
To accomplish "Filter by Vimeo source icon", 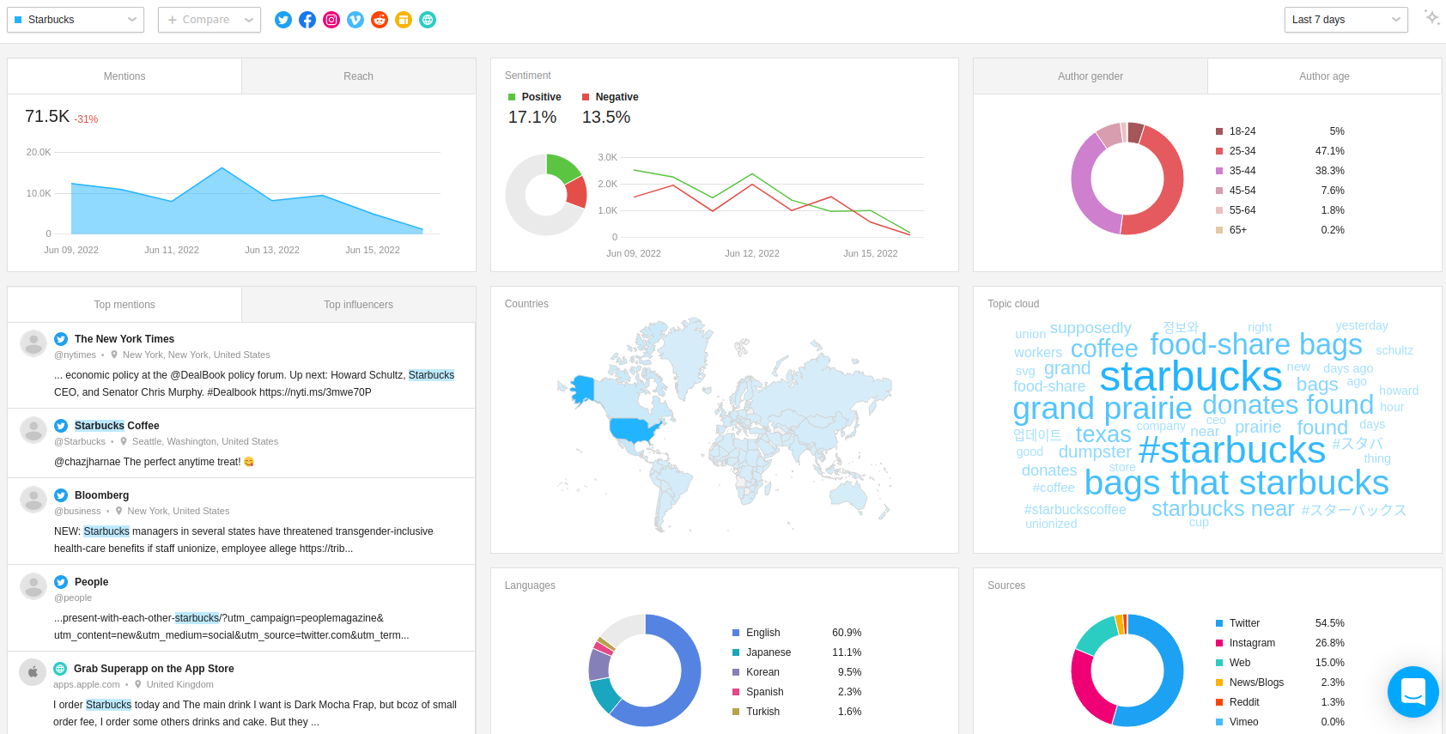I will pyautogui.click(x=355, y=20).
